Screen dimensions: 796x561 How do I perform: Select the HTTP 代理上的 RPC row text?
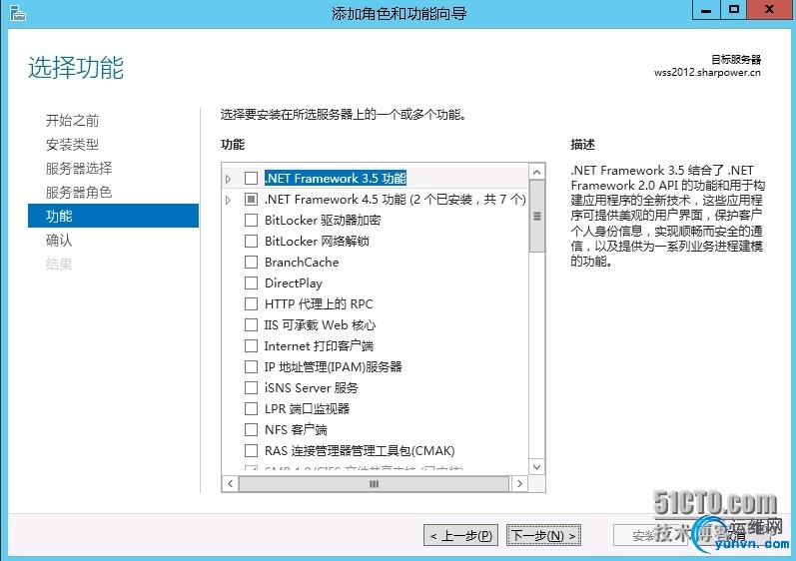pyautogui.click(x=319, y=303)
